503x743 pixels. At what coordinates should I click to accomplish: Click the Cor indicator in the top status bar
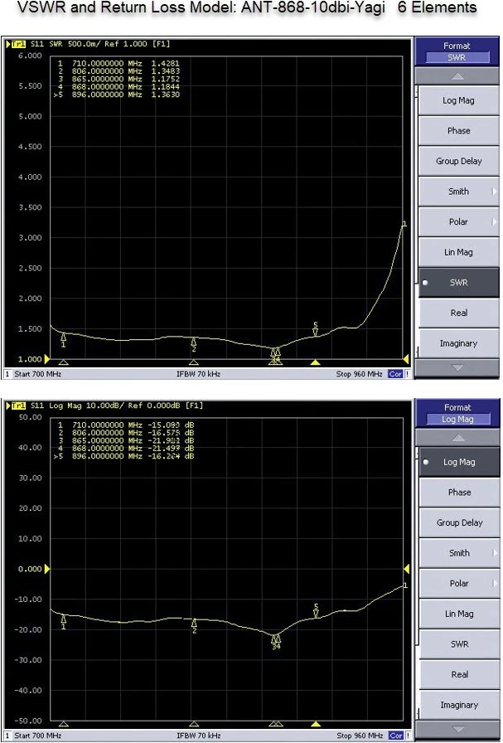tap(396, 374)
